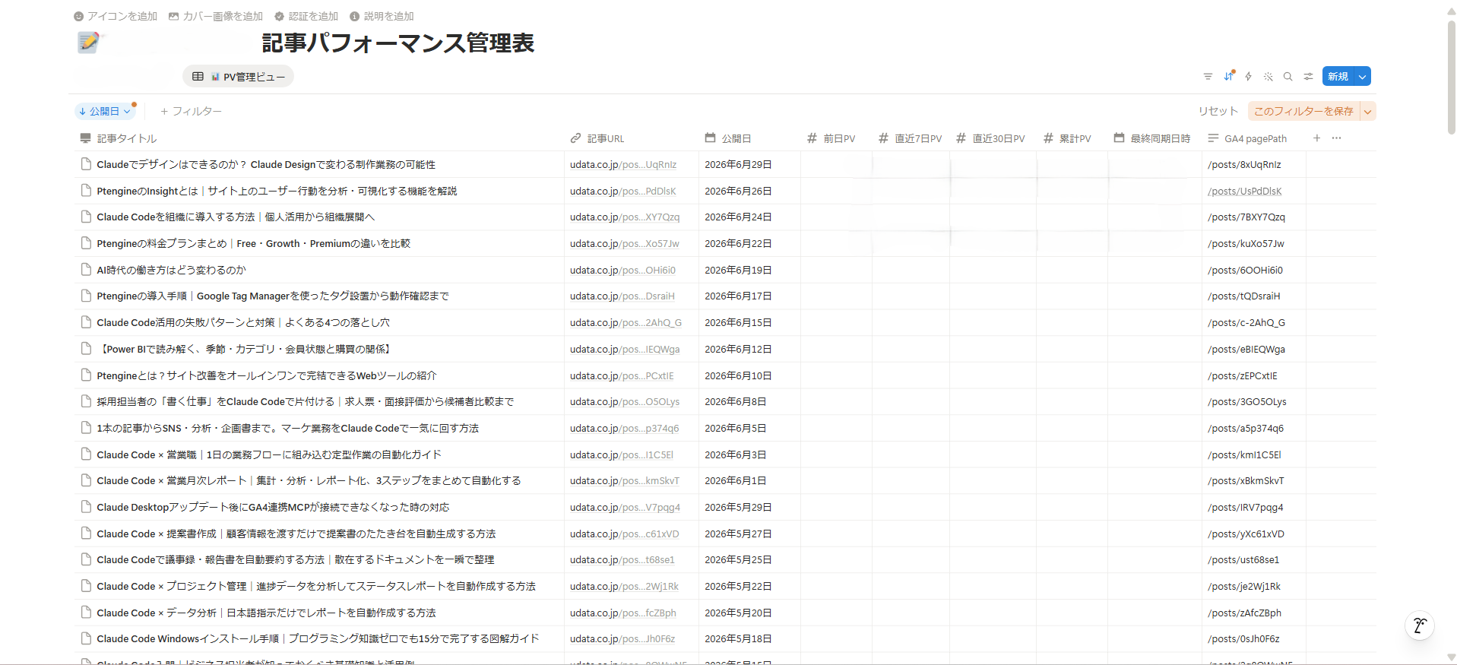
Task: Open the page icon of AI時代の働き方 row
Action: 87,270
